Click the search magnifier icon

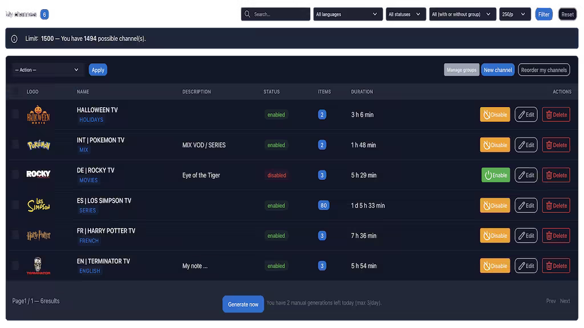(248, 14)
